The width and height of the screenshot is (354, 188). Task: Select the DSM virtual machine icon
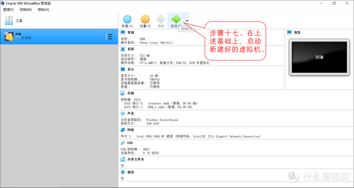coord(9,36)
